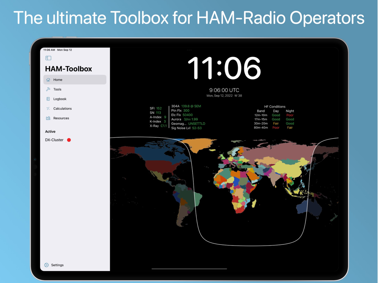Select the 12m-10m band row
Image resolution: width=378 pixels, height=283 pixels.
(x=261, y=115)
